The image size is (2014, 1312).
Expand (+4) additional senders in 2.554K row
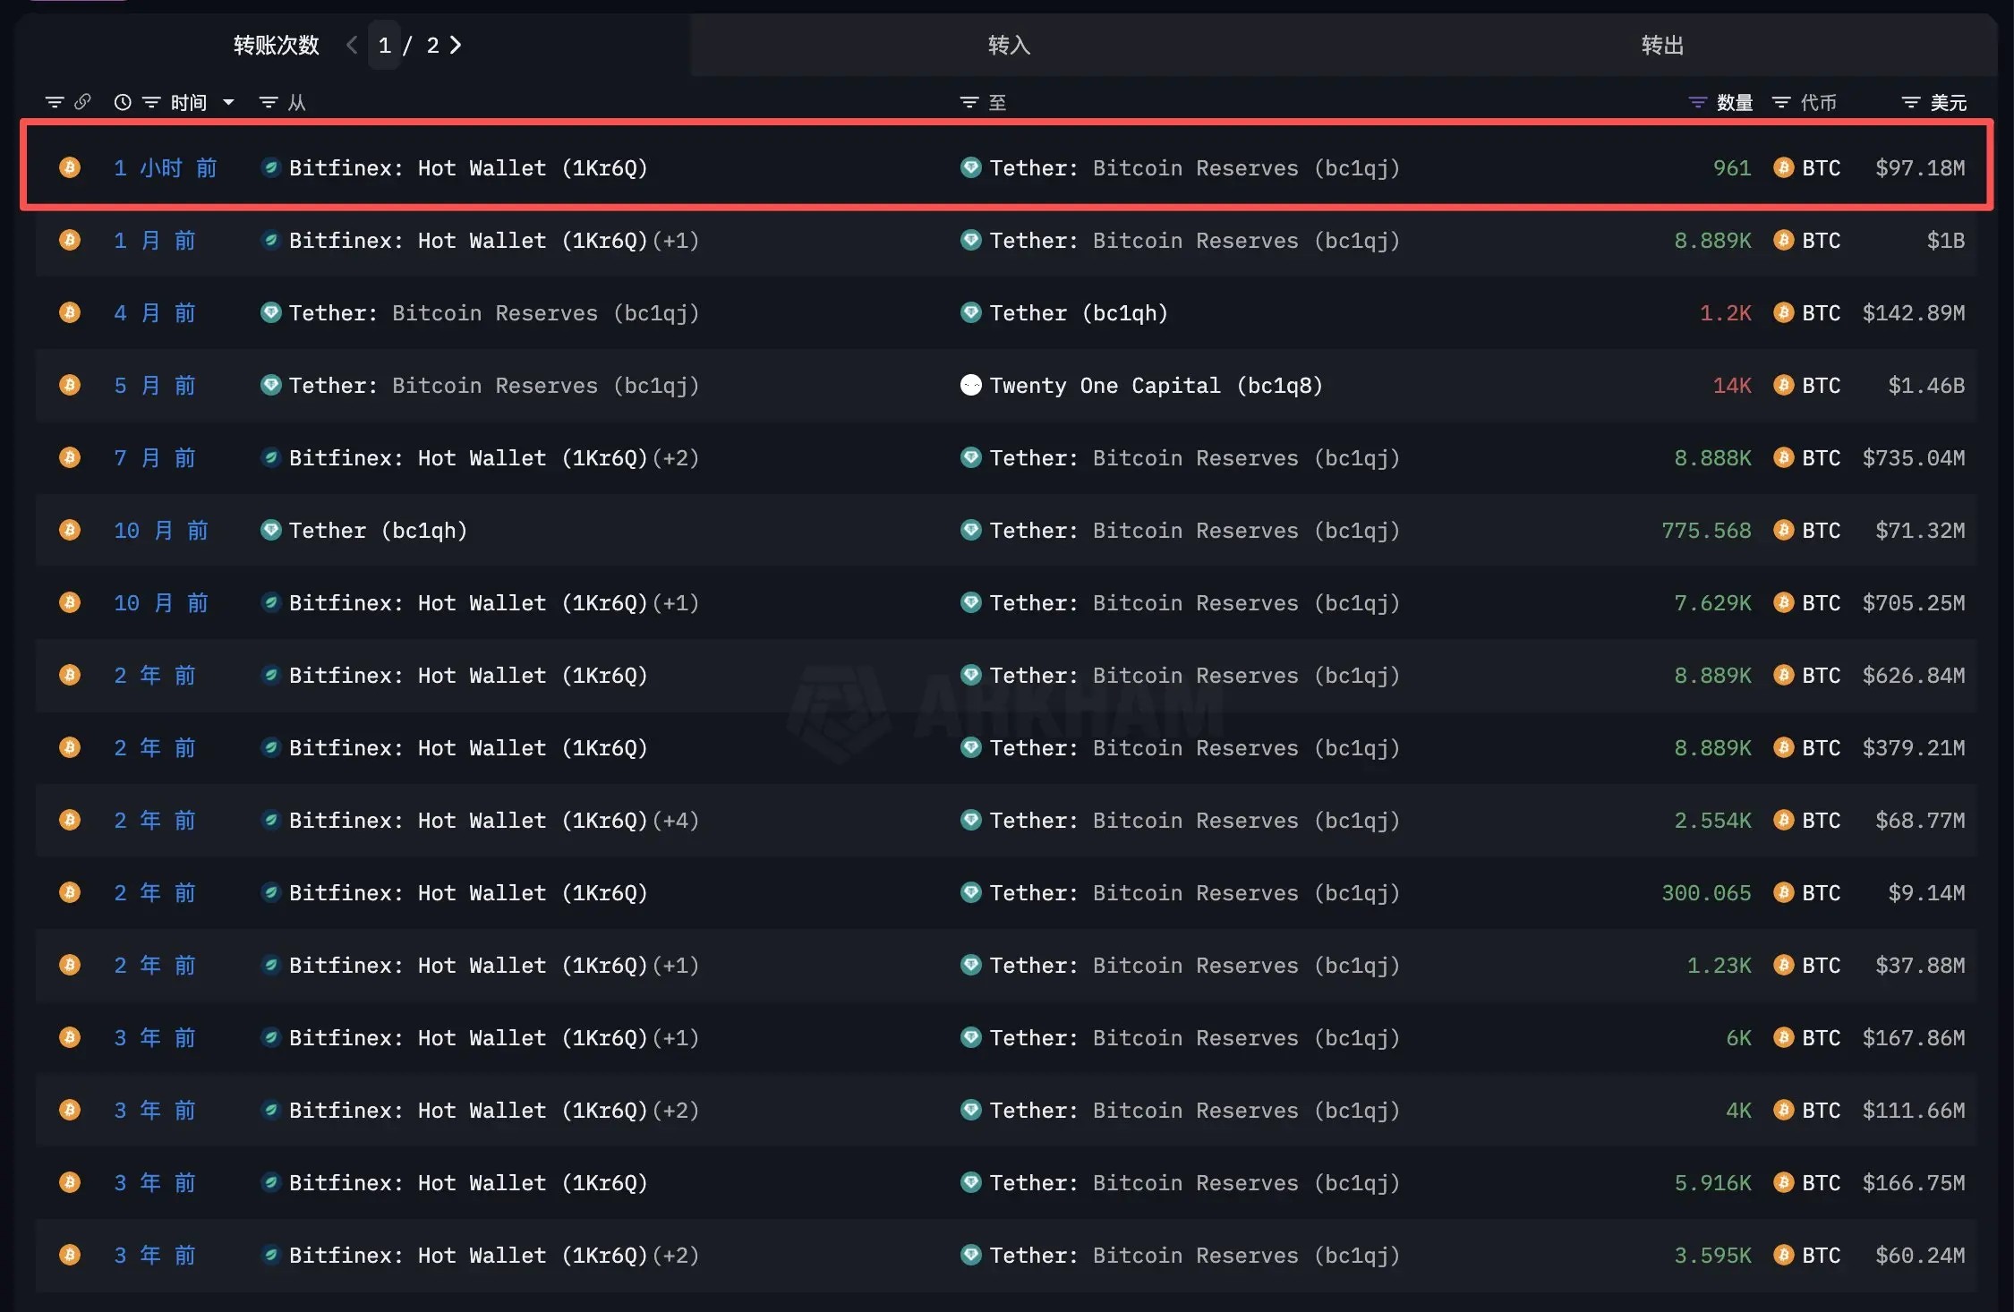tap(676, 821)
